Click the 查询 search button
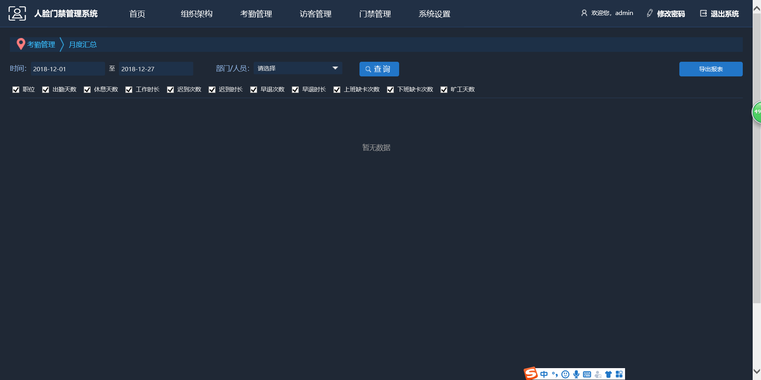This screenshot has height=380, width=761. pos(379,69)
